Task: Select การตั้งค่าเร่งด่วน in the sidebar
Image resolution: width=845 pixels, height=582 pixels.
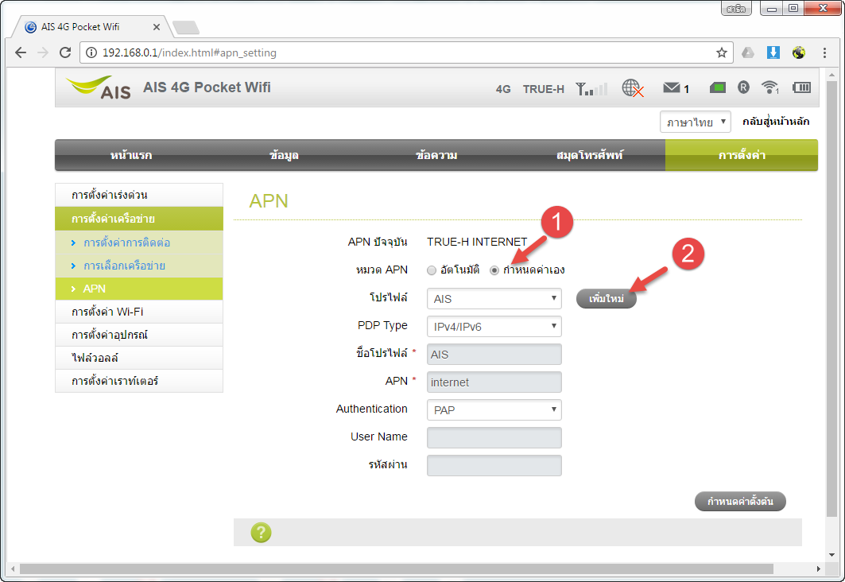Action: [x=139, y=195]
